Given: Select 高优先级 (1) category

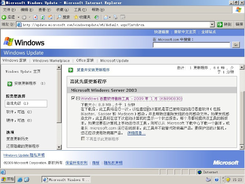Looking at the screenshot, I should [x=26, y=104].
